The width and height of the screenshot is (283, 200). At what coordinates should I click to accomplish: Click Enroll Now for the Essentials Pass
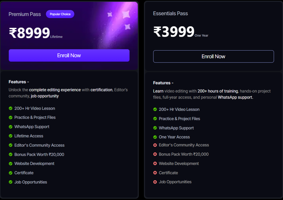213,57
